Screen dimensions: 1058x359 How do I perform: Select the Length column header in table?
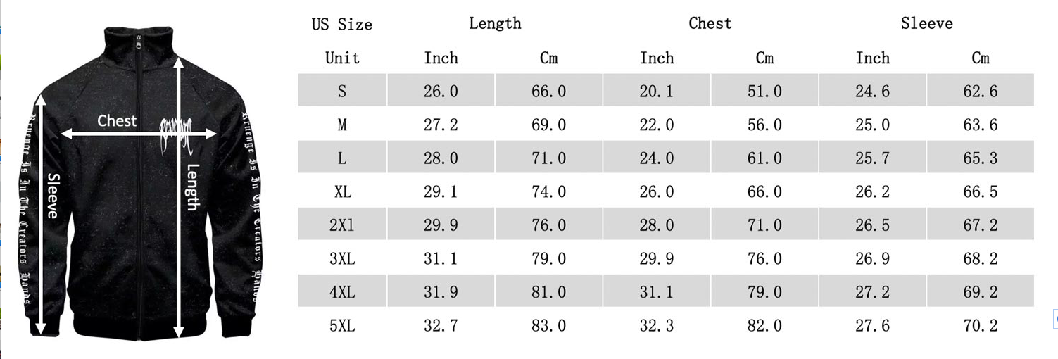495,23
